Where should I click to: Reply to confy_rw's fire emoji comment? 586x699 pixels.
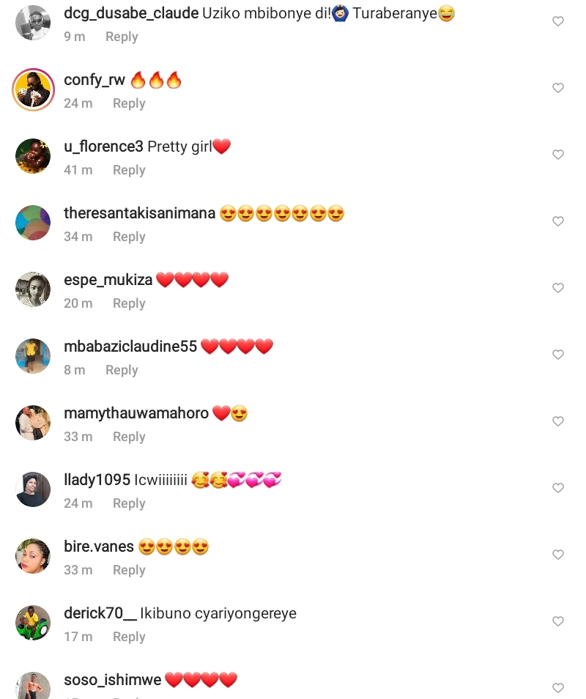(129, 103)
